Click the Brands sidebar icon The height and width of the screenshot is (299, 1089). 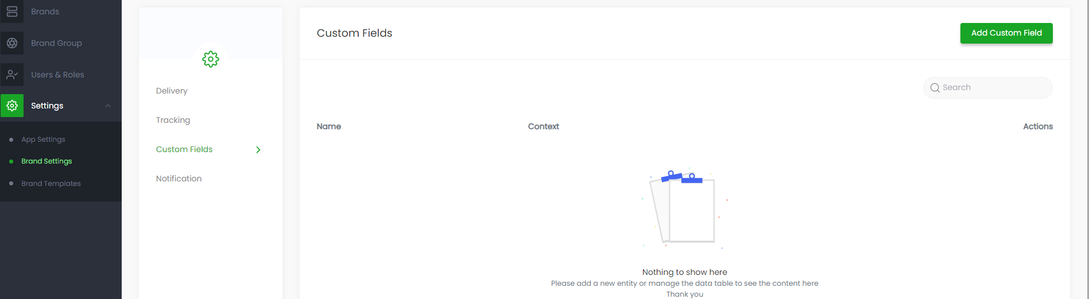coord(12,11)
